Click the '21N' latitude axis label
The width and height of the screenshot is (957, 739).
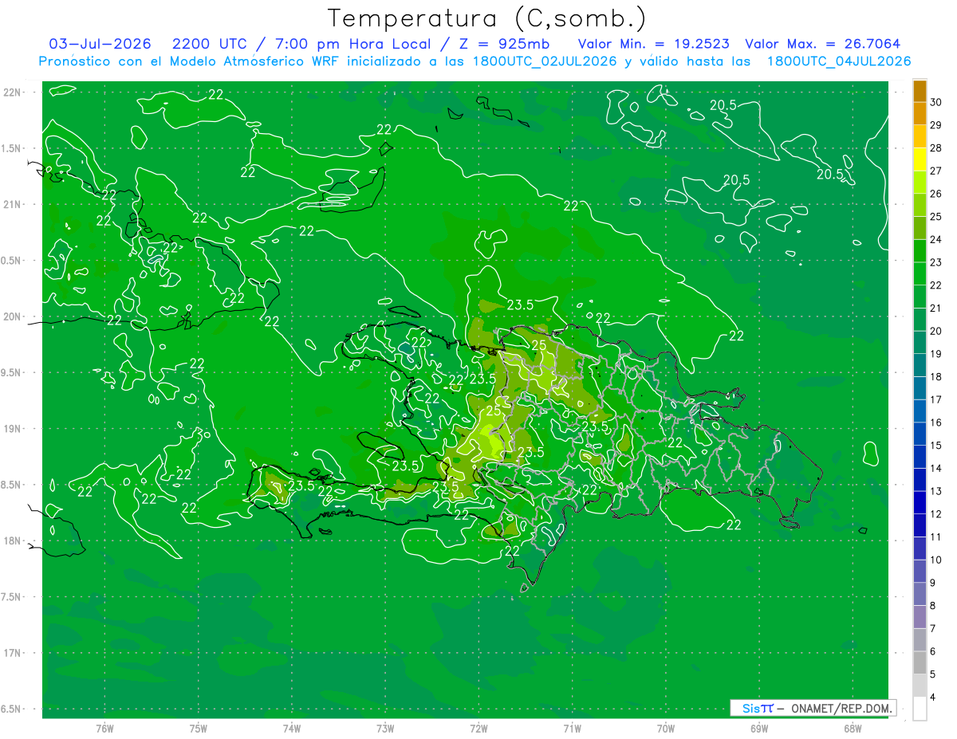[x=14, y=204]
